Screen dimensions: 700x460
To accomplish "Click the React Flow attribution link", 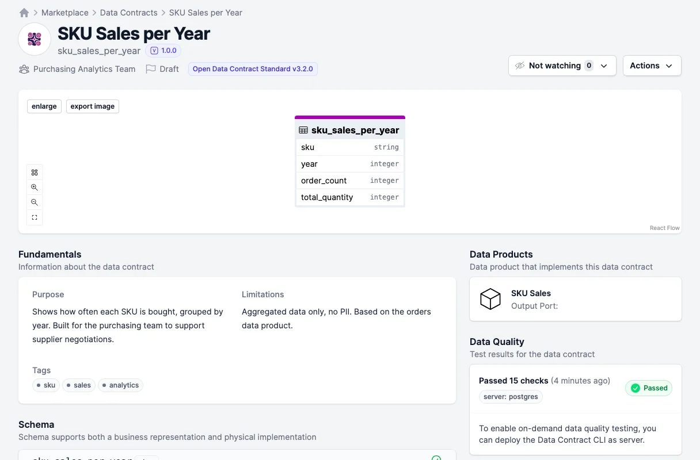I will click(665, 228).
